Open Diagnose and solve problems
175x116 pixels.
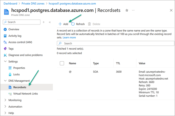pos(26,55)
